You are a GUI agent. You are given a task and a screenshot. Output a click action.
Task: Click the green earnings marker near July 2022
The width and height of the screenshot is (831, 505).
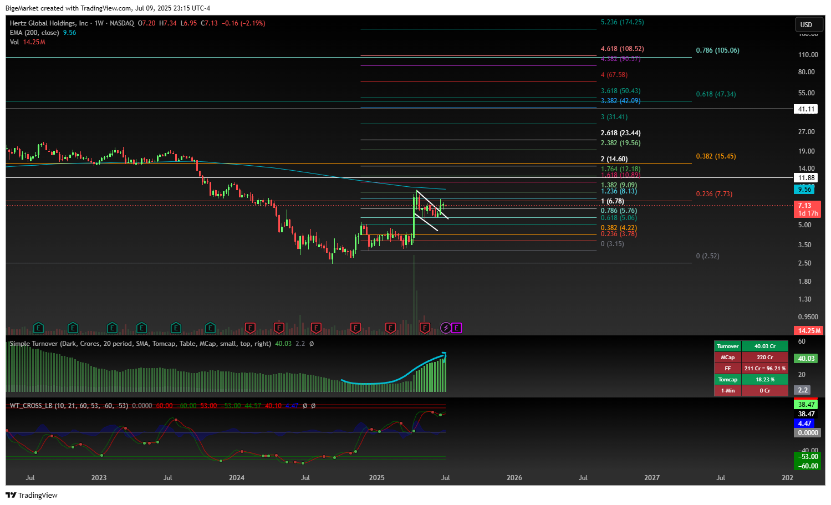[x=38, y=328]
